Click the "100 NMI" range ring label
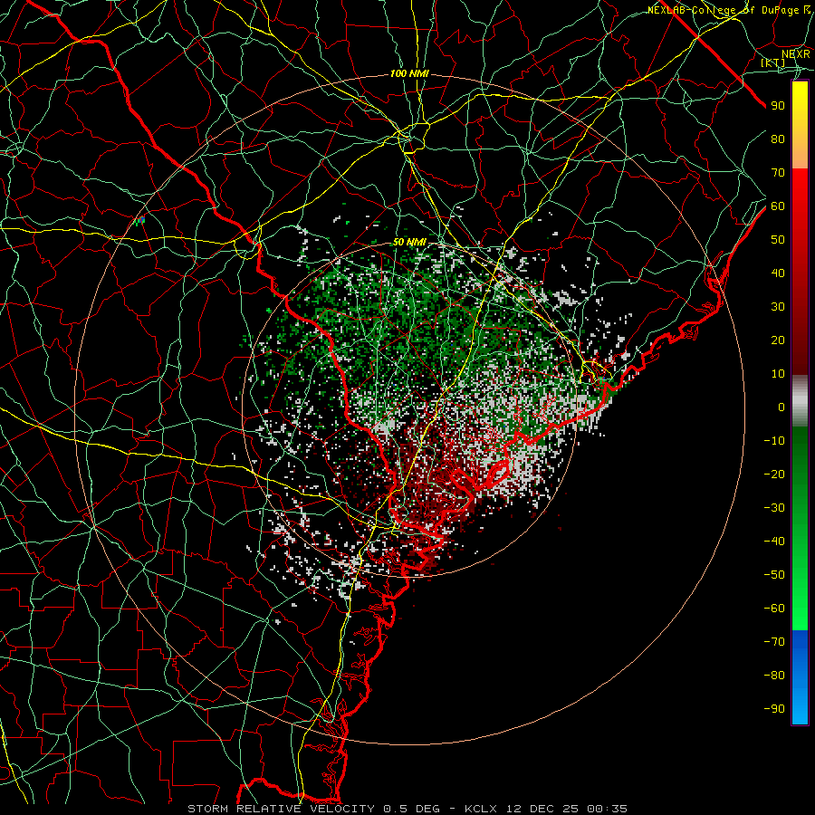 click(409, 74)
